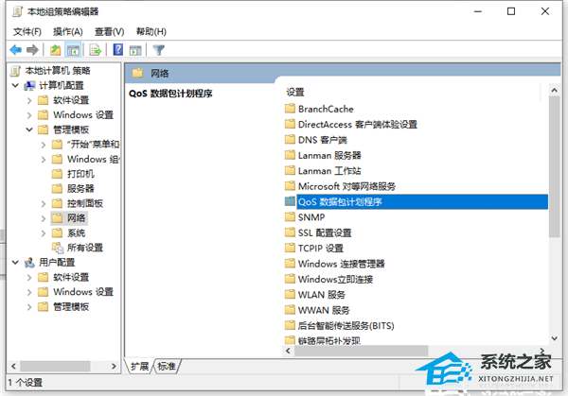Click the 所有设置 icon in tree
The height and width of the screenshot is (396, 568).
point(57,248)
